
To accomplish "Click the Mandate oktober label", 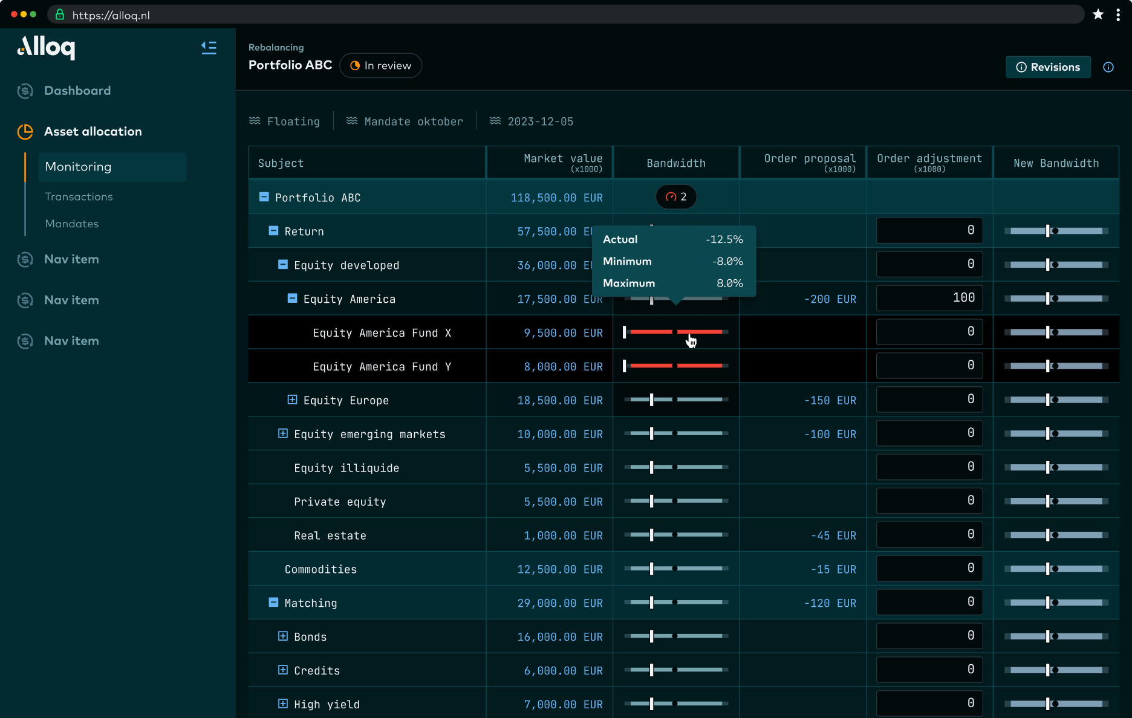I will 414,121.
